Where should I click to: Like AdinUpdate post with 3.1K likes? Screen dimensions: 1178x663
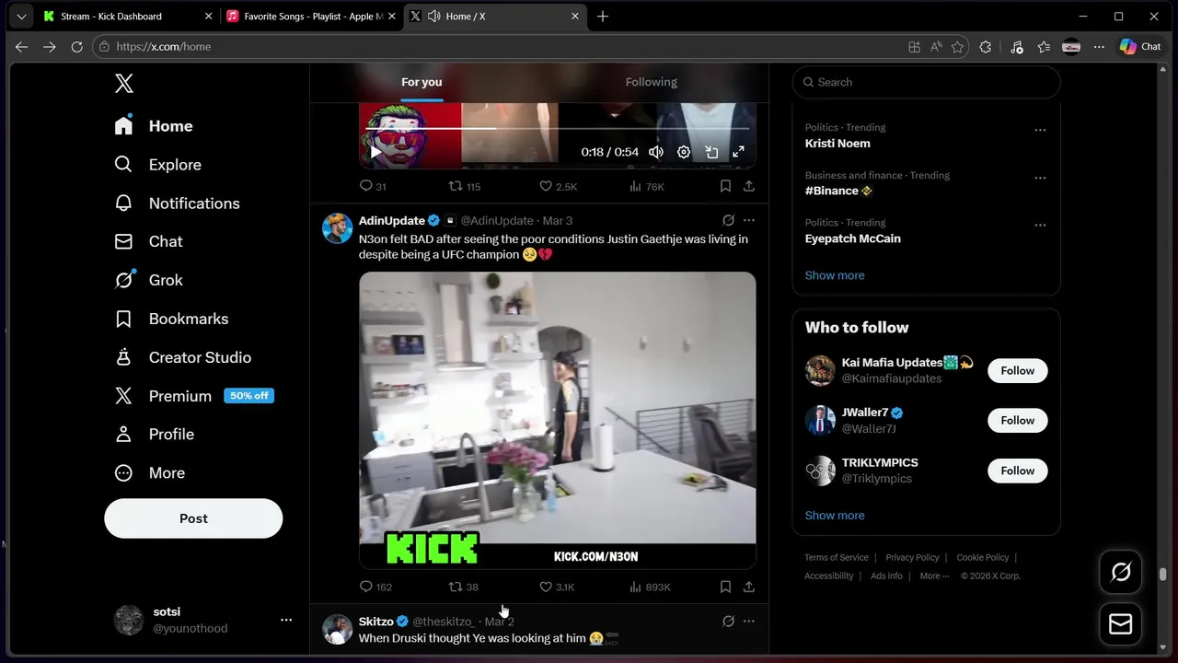pyautogui.click(x=557, y=587)
